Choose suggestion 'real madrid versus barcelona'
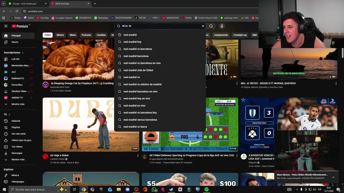The width and height of the screenshot is (344, 193). click(x=160, y=120)
